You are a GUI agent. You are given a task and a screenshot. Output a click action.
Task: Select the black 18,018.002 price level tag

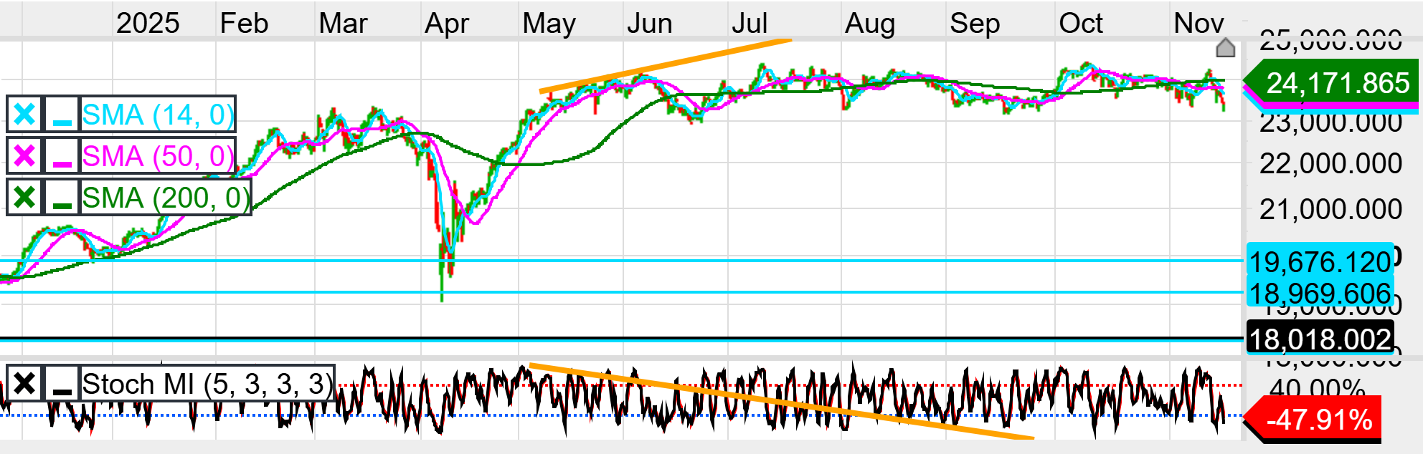pos(1320,339)
